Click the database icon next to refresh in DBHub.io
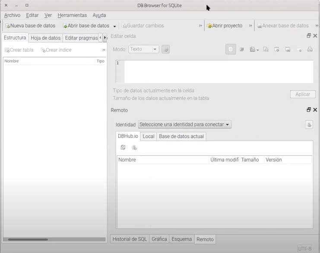 pos(134,147)
